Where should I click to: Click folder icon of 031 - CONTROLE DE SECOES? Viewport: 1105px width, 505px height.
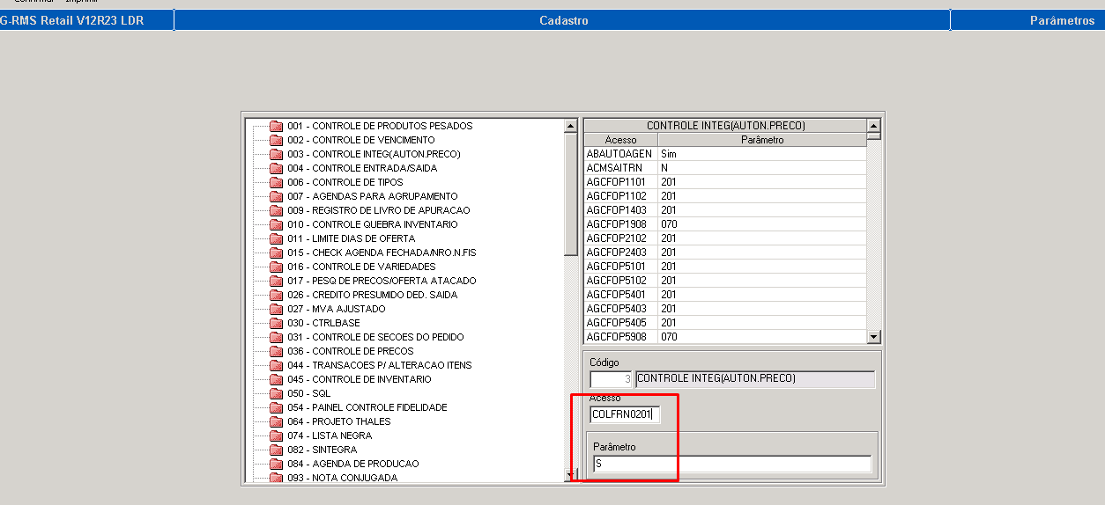pos(276,337)
